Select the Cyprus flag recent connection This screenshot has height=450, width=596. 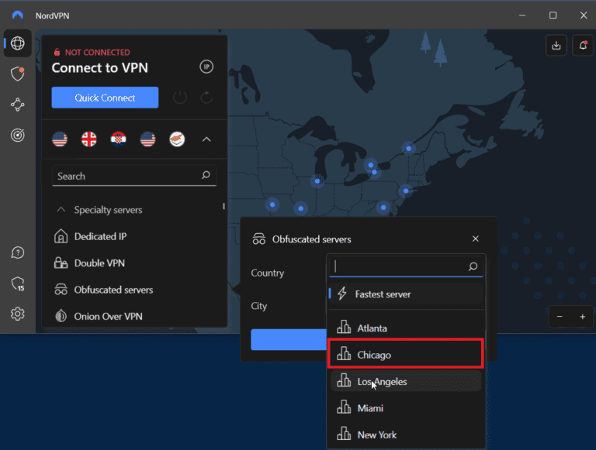click(177, 139)
